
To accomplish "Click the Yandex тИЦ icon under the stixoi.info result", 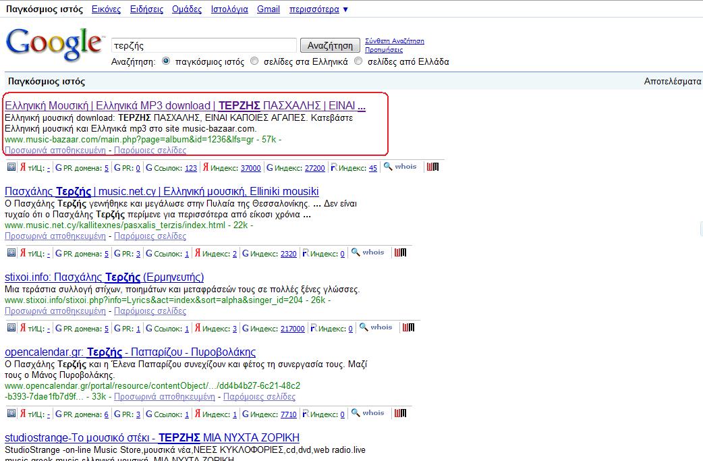I will (23, 328).
